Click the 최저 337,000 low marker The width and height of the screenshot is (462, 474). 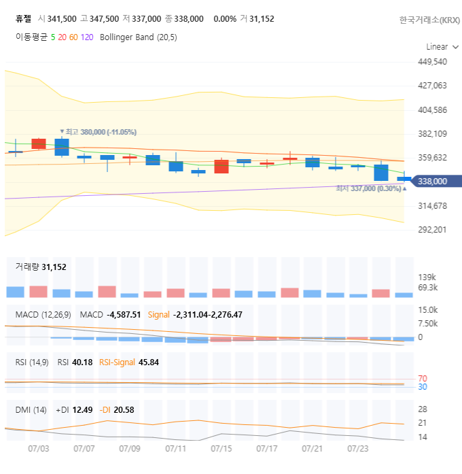point(371,188)
